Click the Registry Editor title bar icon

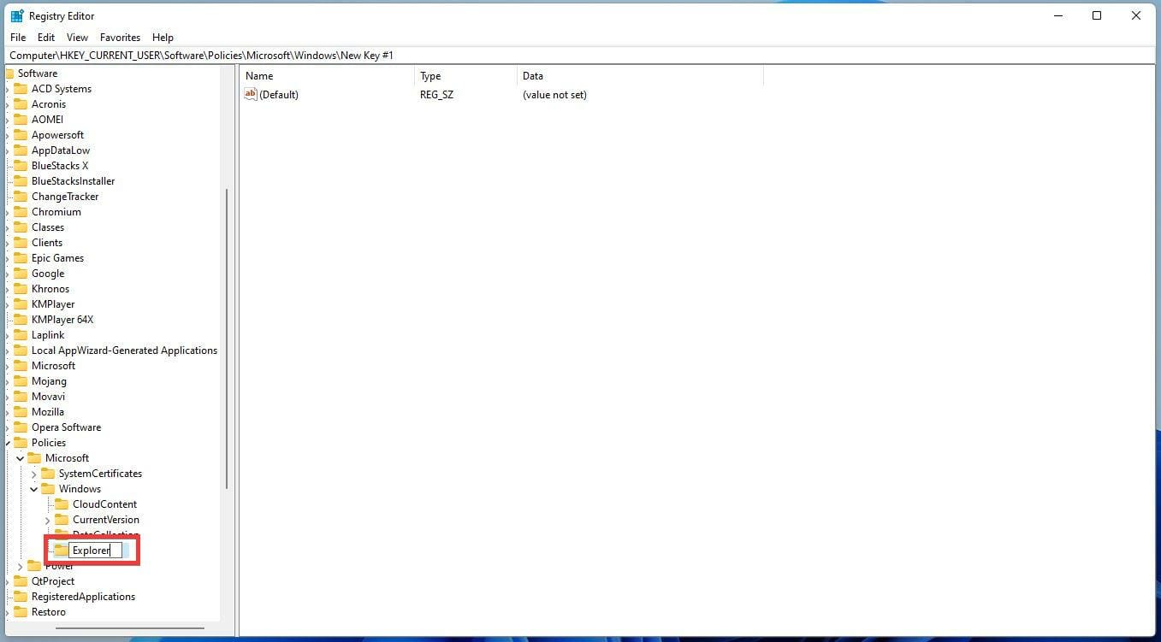pos(15,15)
